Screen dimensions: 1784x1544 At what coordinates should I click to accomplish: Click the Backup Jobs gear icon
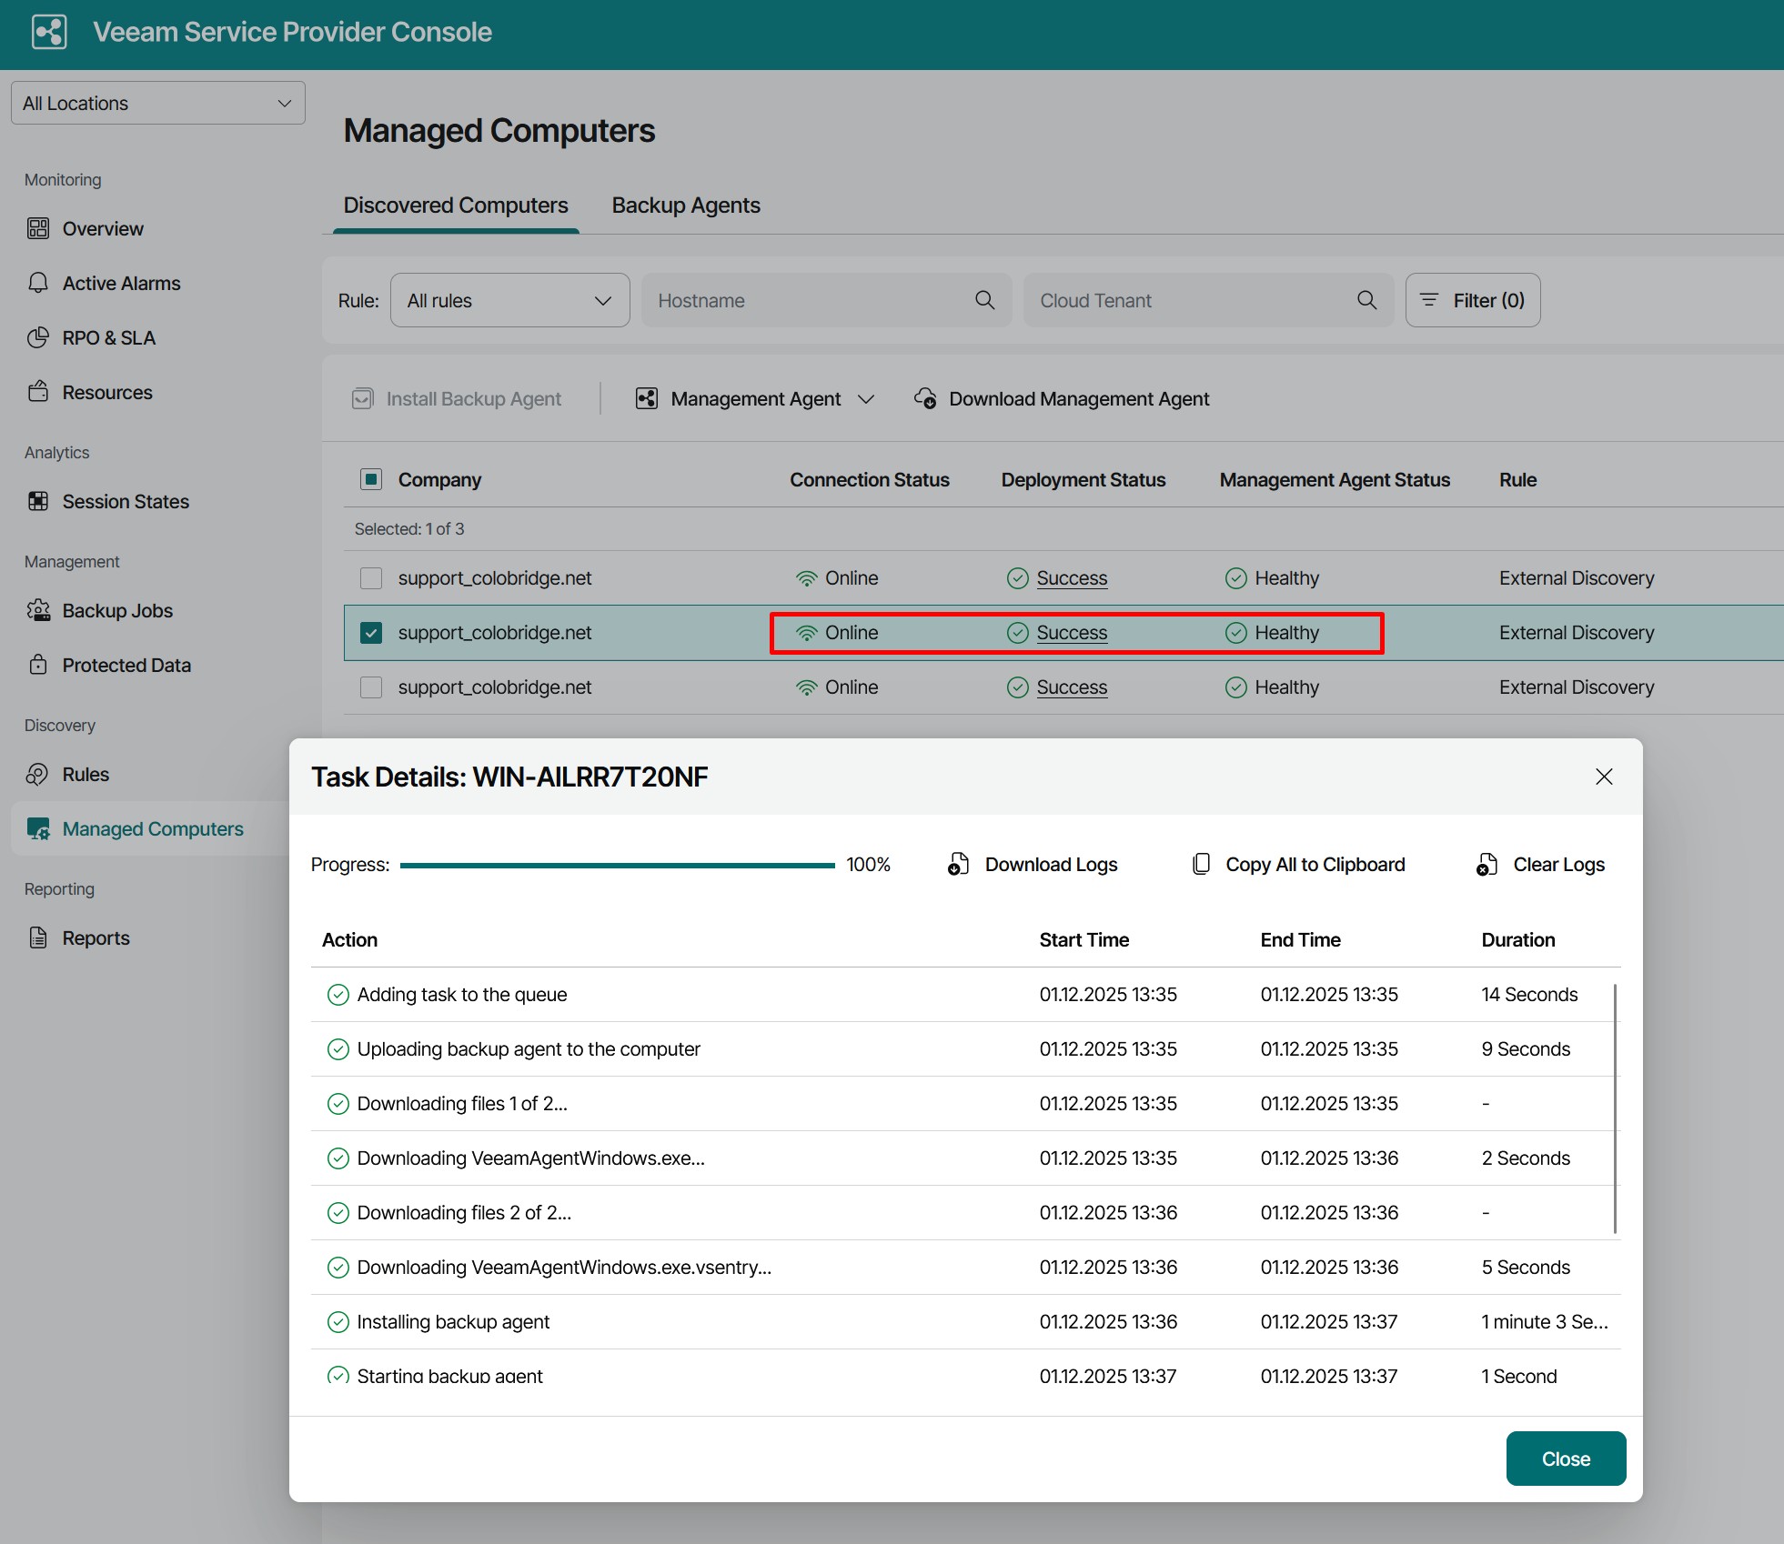(x=38, y=610)
